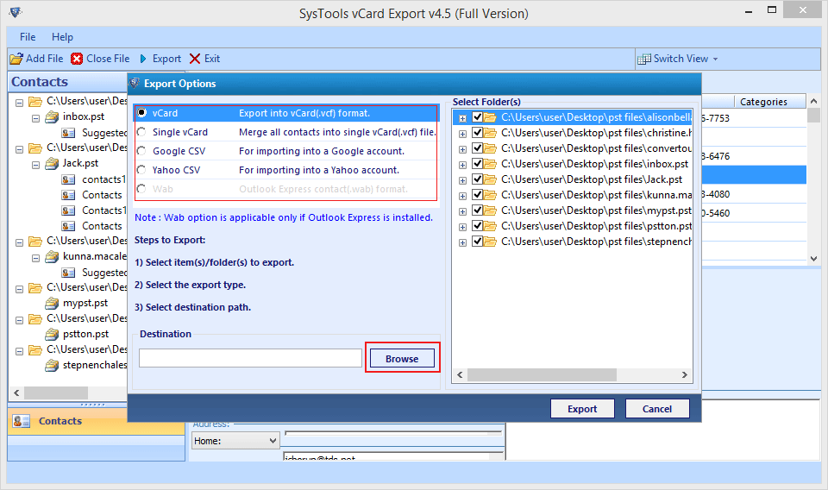
Task: Click the Contacts pane button at bottom
Action: [96, 421]
